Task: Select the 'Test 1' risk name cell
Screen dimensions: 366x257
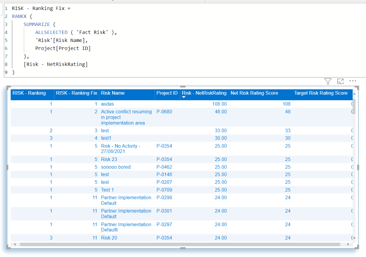Action: [107, 190]
